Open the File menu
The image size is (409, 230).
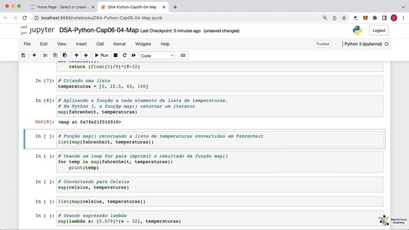coord(27,44)
